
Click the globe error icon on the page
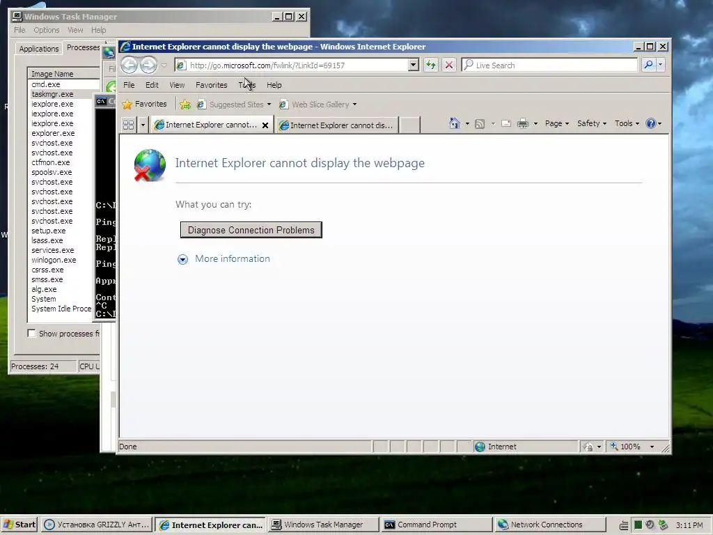150,165
